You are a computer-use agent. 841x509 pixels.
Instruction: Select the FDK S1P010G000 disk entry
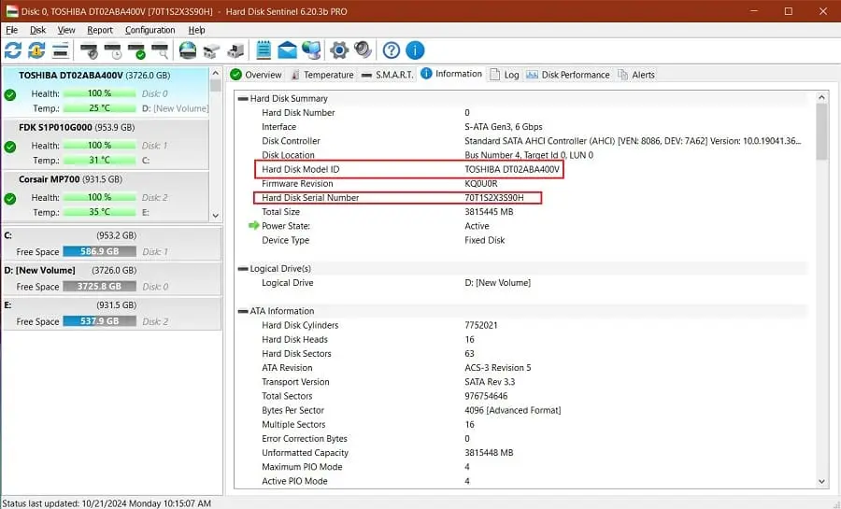(106, 144)
